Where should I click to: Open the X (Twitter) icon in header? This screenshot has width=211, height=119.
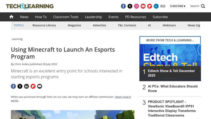tap(130, 6)
